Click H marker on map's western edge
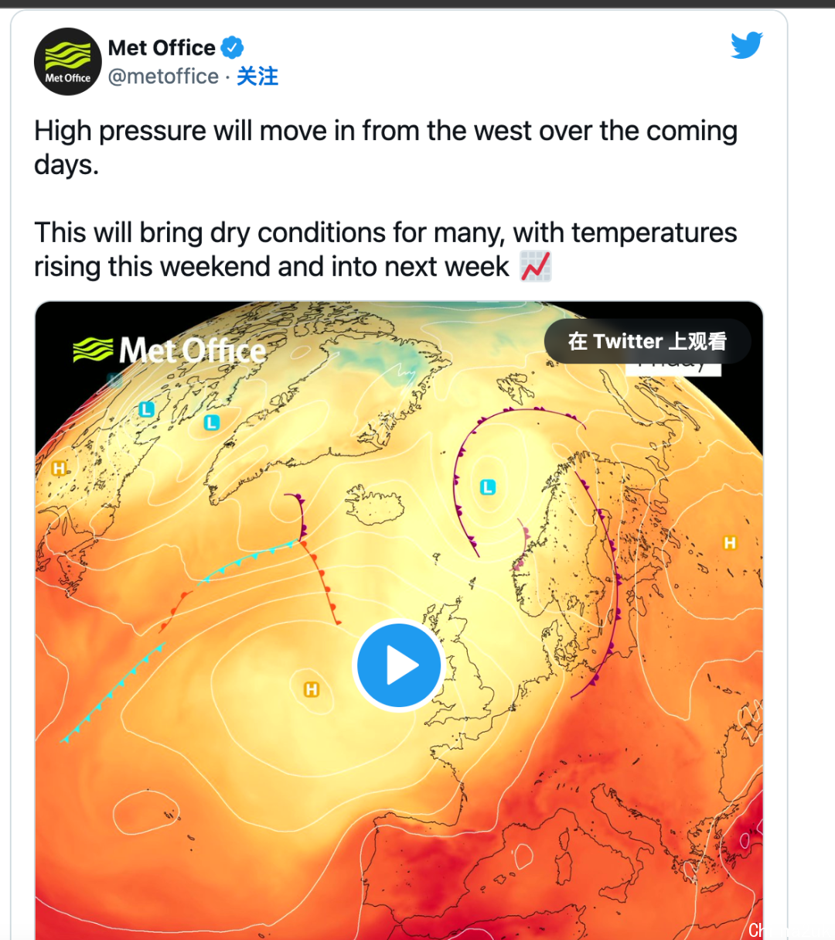The image size is (835, 940). (x=59, y=468)
